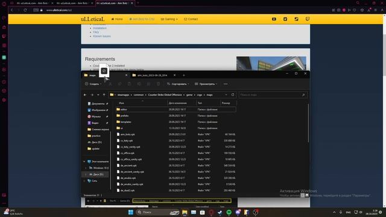Open Spotify from the taskbar
Image resolution: width=386 pixels, height=217 pixels.
(229, 212)
